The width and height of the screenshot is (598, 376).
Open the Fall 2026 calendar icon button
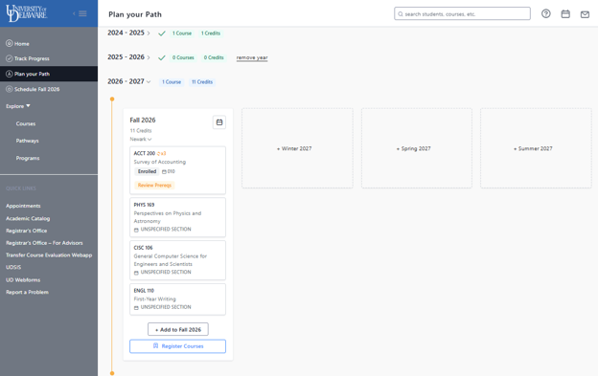coord(219,122)
